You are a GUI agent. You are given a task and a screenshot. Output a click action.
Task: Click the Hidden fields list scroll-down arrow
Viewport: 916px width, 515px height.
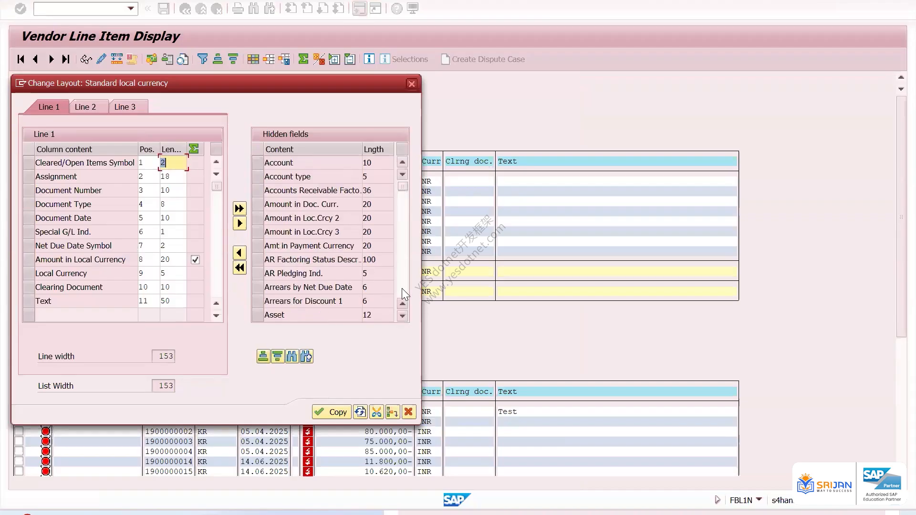coord(403,316)
